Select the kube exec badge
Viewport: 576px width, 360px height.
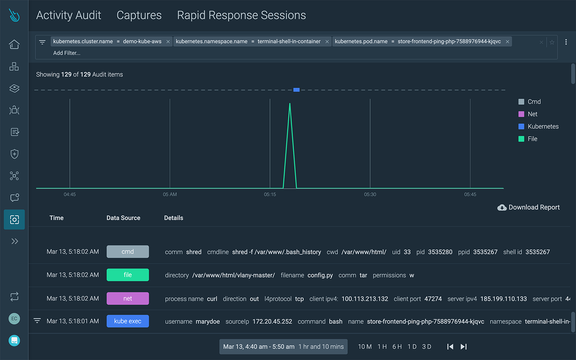click(x=128, y=321)
